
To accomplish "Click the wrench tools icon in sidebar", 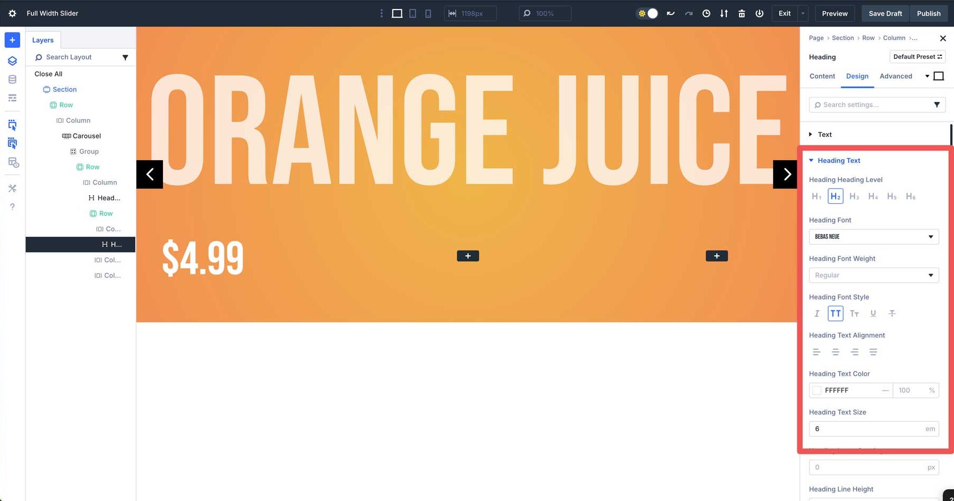I will [x=12, y=188].
